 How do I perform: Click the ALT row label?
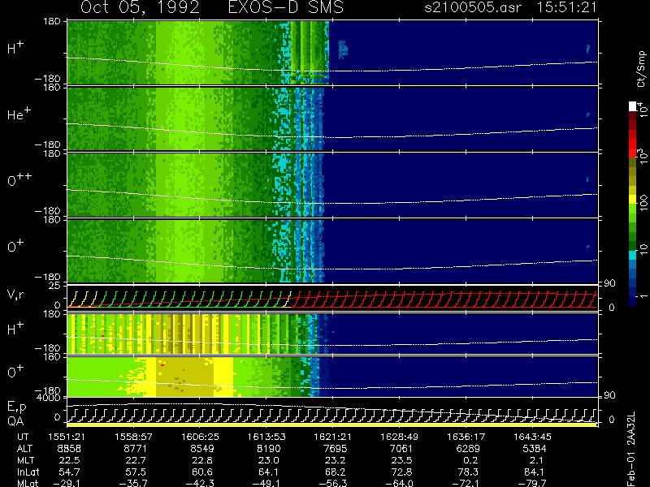click(x=24, y=449)
